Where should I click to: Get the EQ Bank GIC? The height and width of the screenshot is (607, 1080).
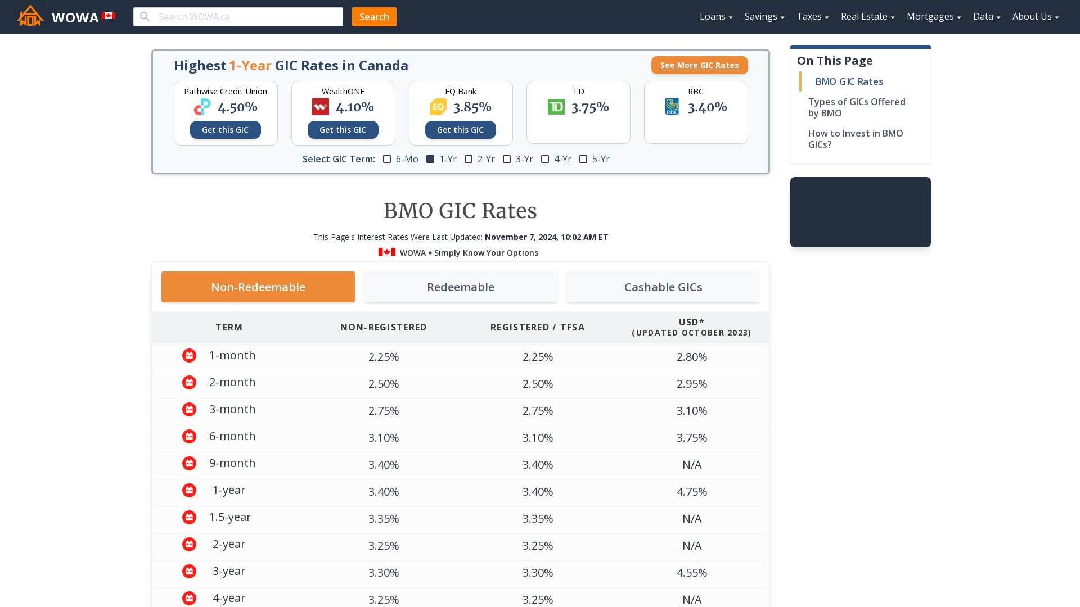click(x=461, y=130)
